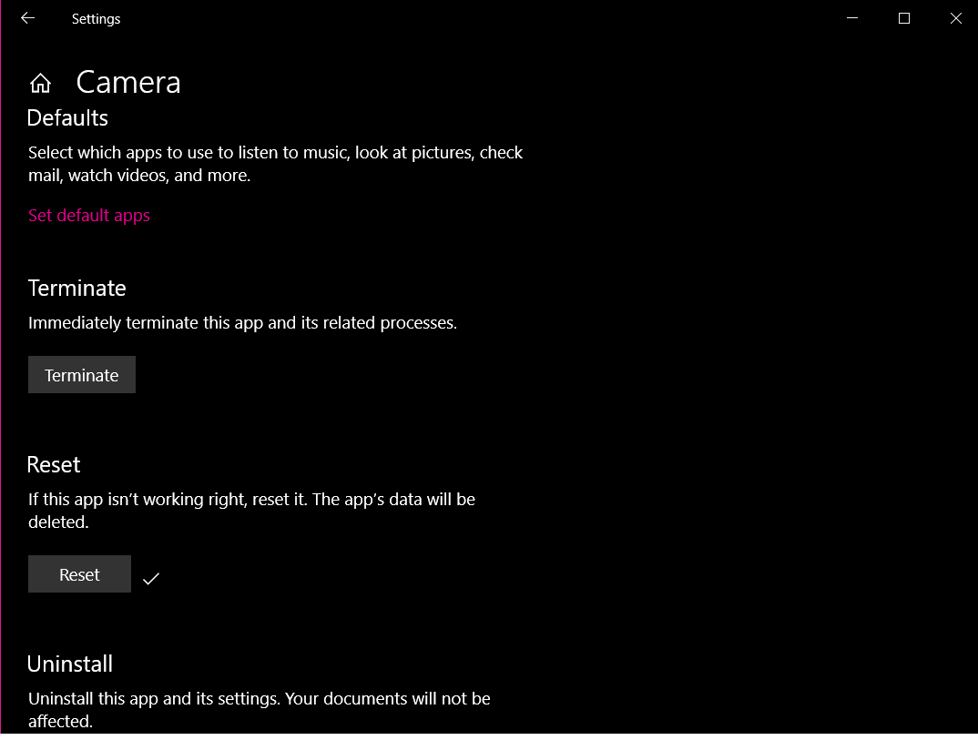This screenshot has height=740, width=978.
Task: Click the Defaults section heading
Action: (x=67, y=117)
